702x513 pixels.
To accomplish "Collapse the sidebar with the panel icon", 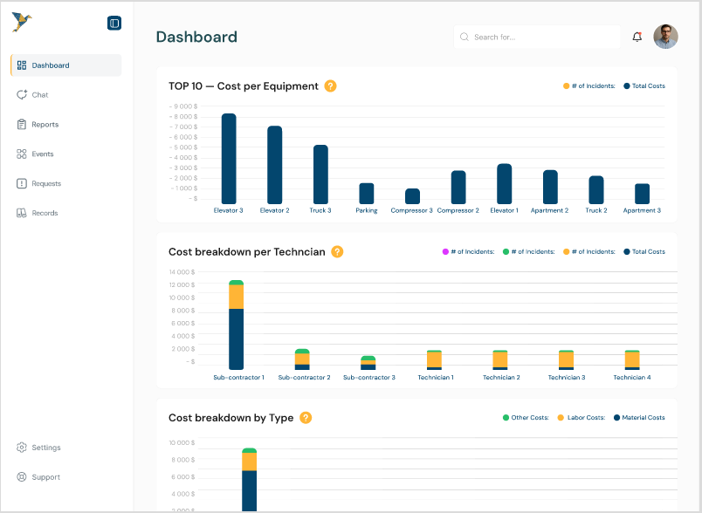I will click(x=114, y=24).
